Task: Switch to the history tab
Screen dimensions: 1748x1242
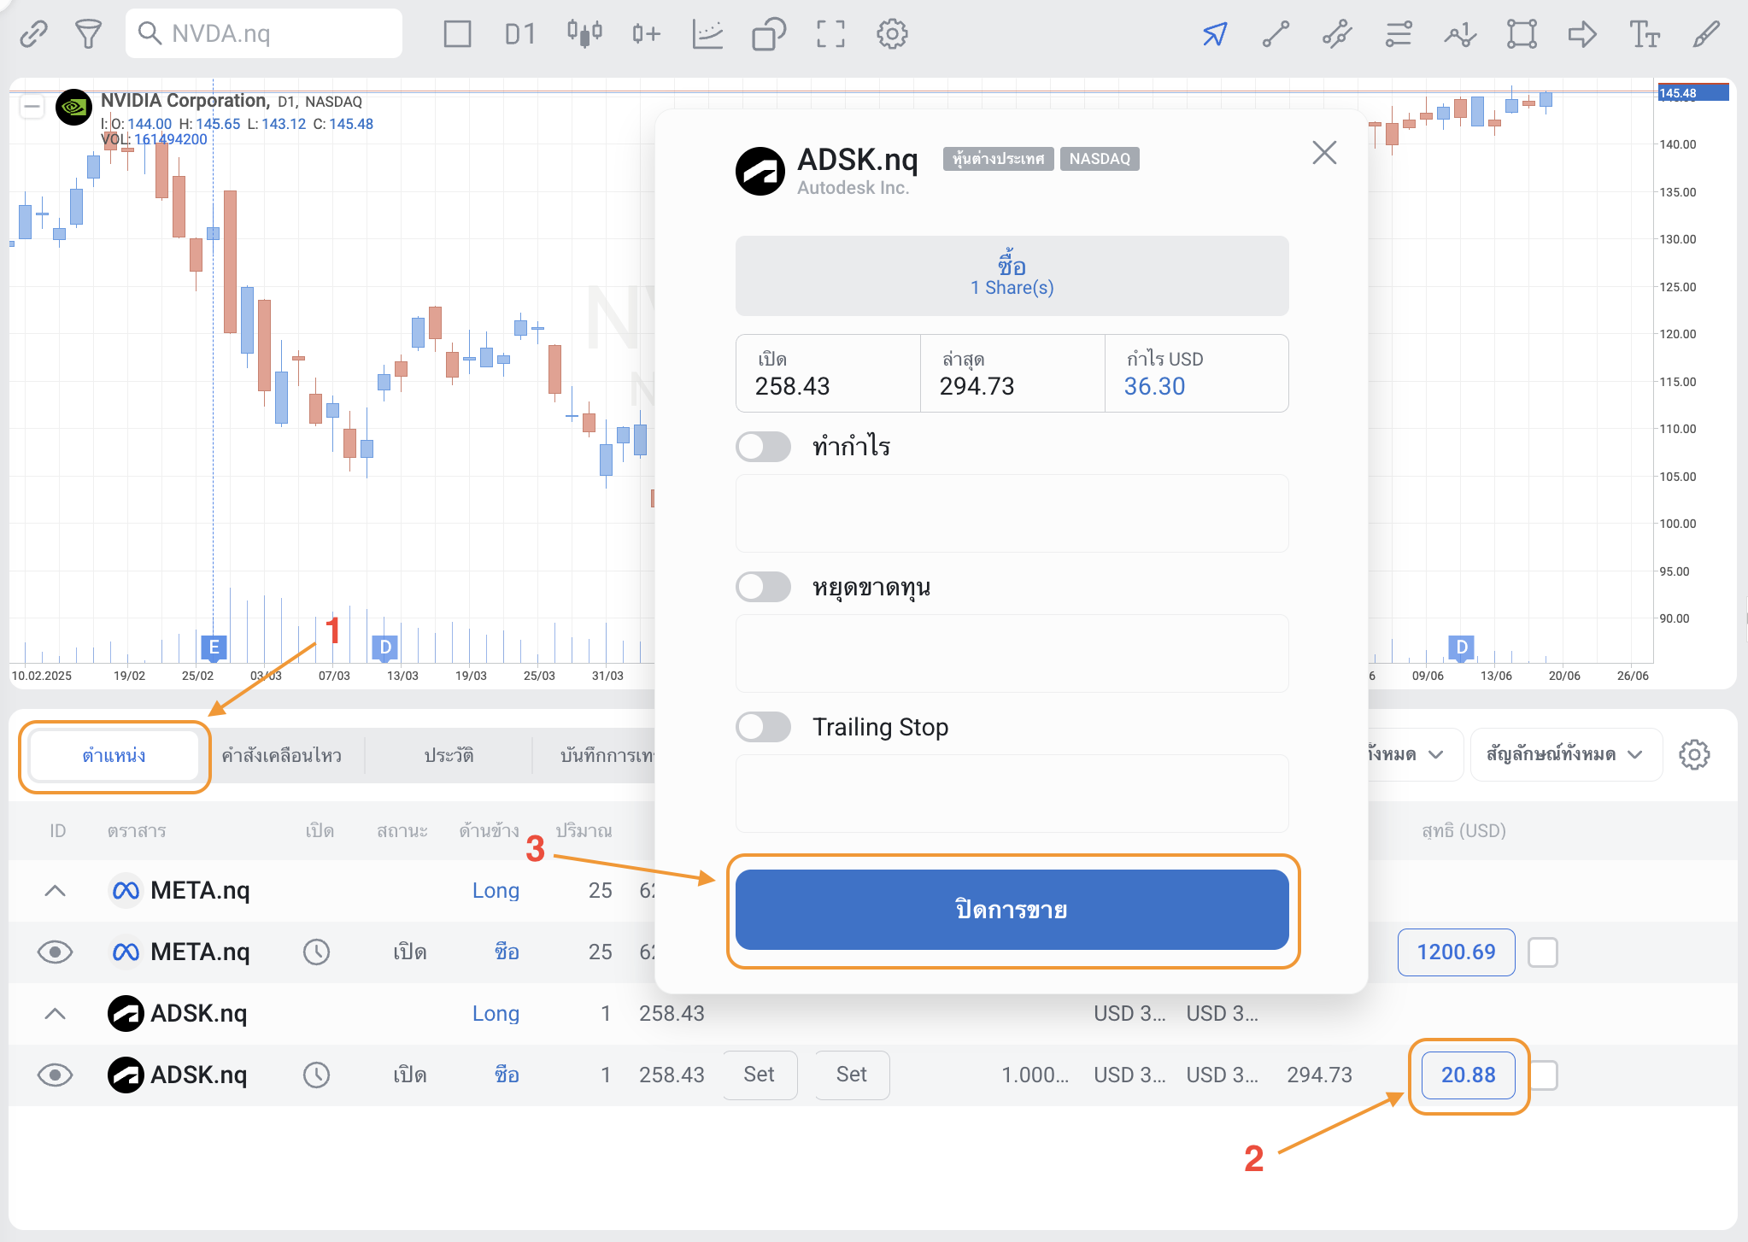Action: point(449,755)
